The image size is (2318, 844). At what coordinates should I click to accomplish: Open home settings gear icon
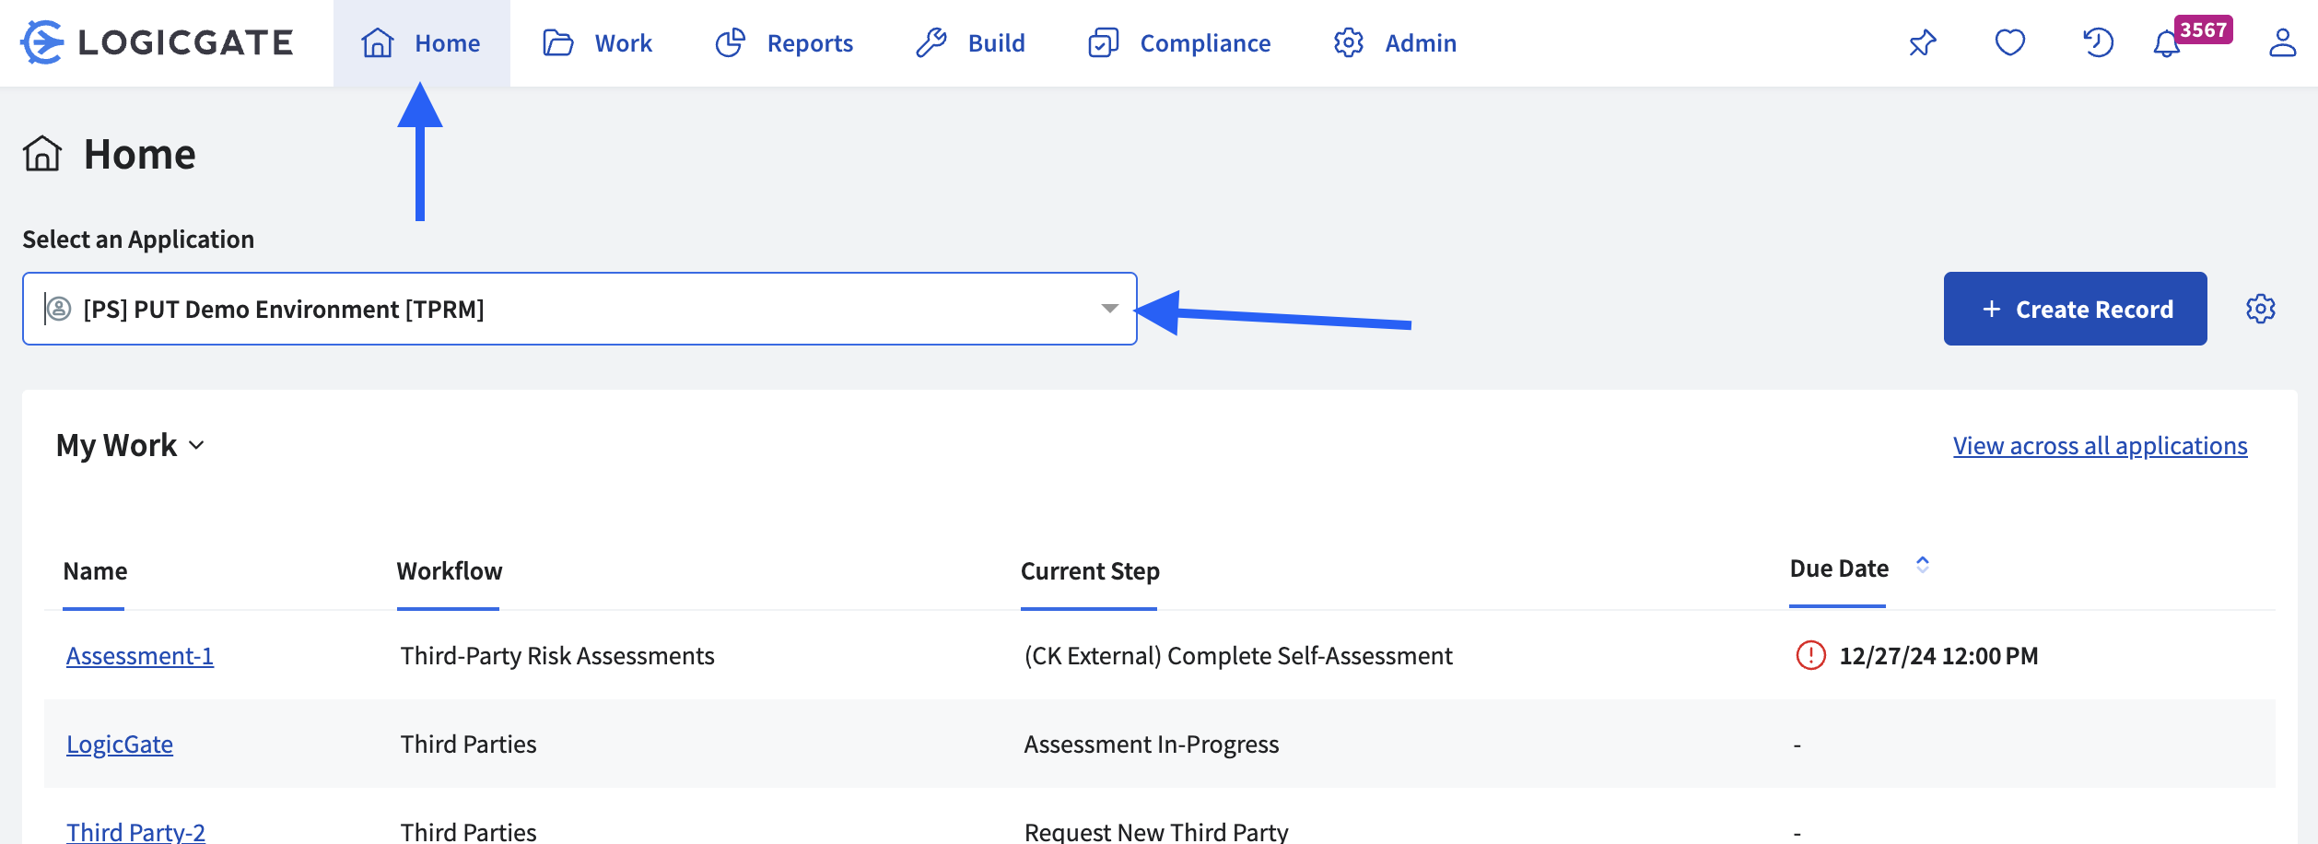point(2260,309)
